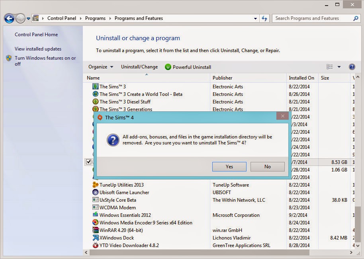Click the refresh button beside address bar
The height and width of the screenshot is (259, 364).
[264, 18]
